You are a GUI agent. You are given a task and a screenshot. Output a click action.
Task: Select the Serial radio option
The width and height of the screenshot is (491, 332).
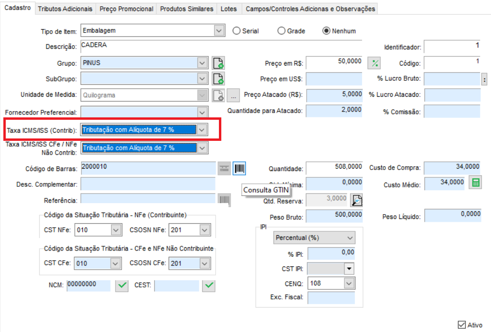pos(237,31)
